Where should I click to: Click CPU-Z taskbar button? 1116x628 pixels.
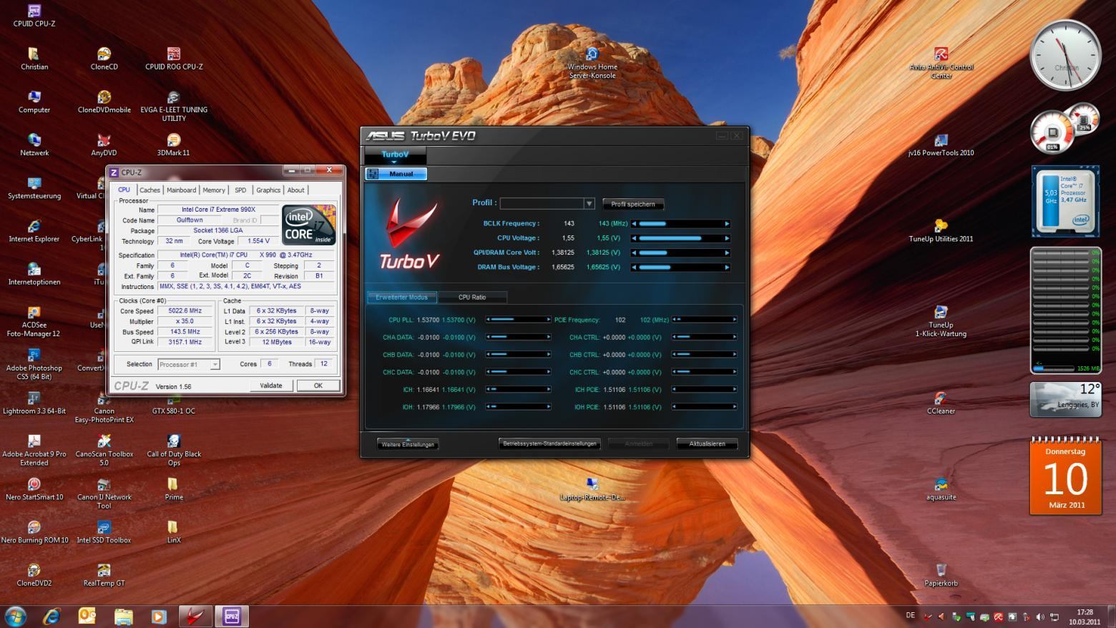click(x=231, y=616)
